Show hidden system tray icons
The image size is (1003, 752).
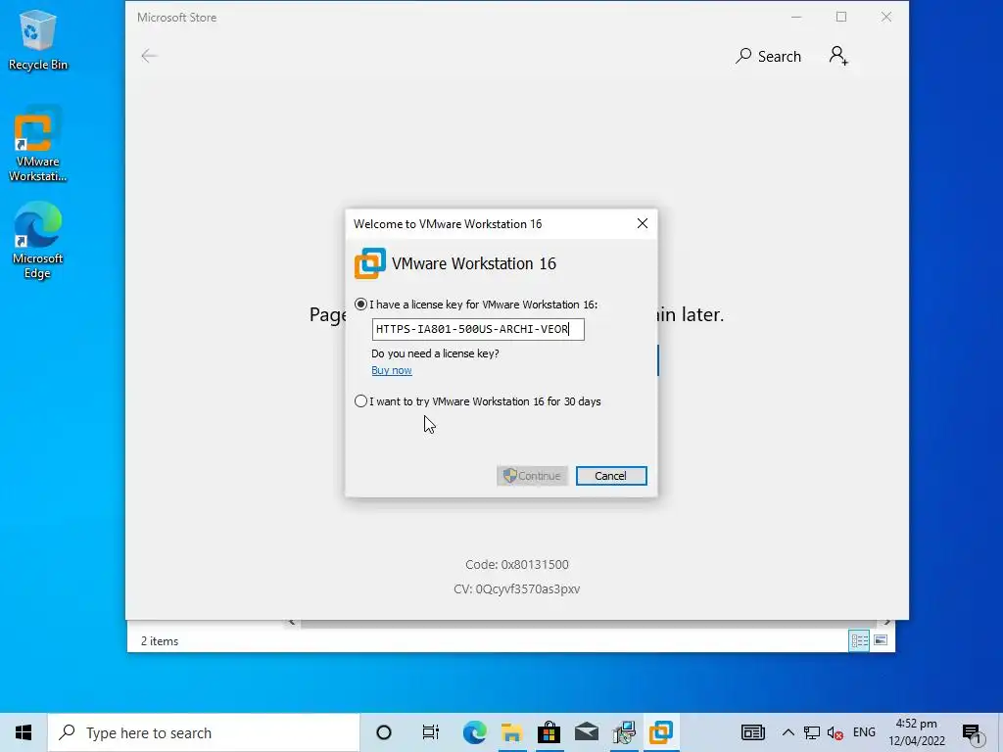pyautogui.click(x=788, y=732)
